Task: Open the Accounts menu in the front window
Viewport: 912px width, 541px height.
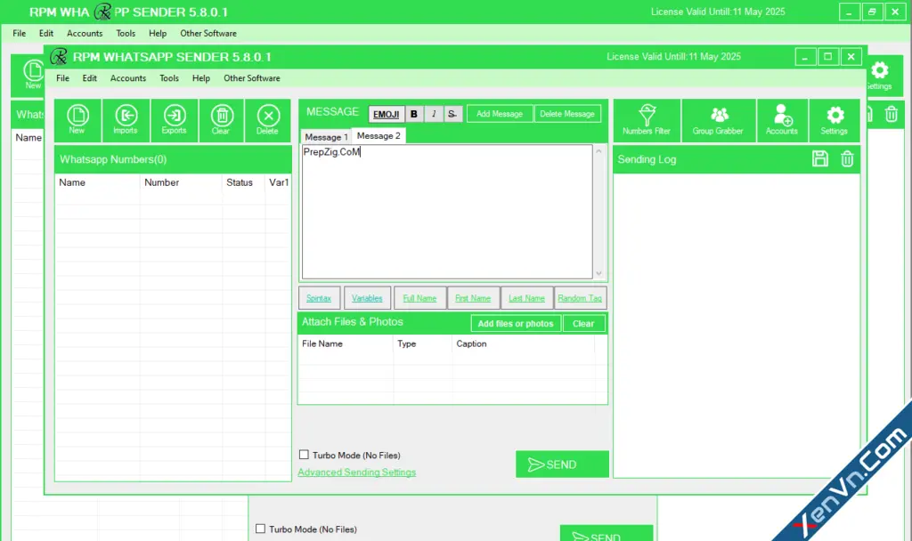Action: [x=128, y=78]
